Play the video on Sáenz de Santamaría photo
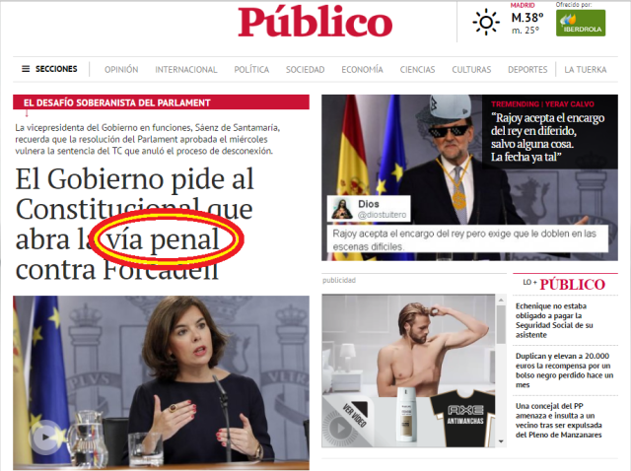This screenshot has width=631, height=471. click(x=45, y=437)
